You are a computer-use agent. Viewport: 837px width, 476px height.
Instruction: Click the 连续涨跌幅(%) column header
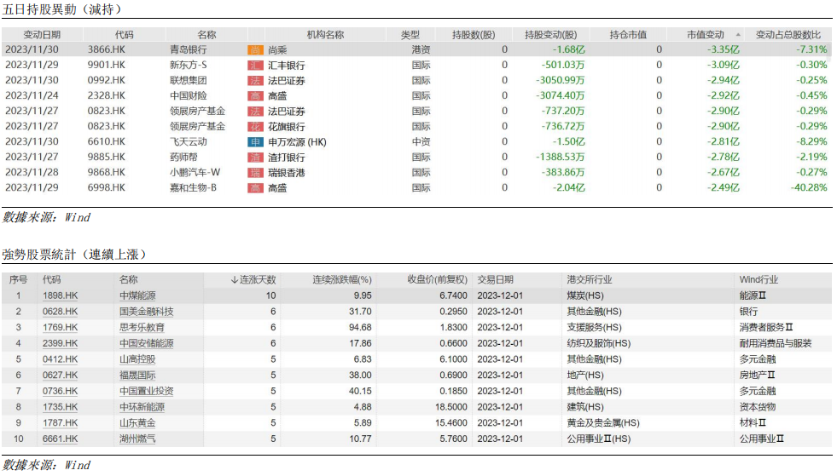(x=341, y=280)
